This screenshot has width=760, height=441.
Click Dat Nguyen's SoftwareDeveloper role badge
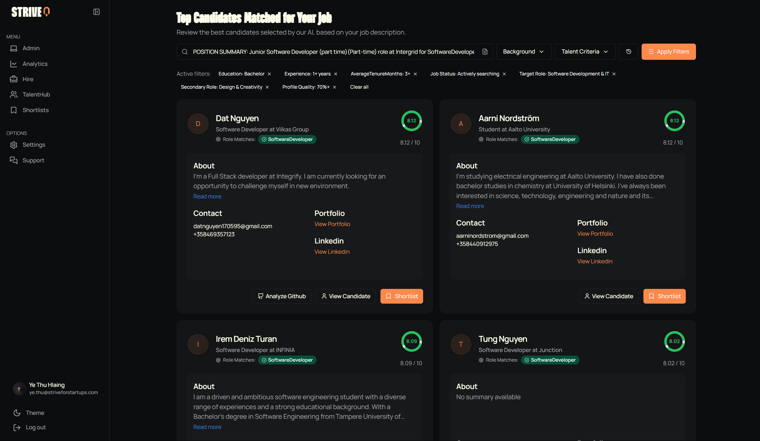point(287,139)
